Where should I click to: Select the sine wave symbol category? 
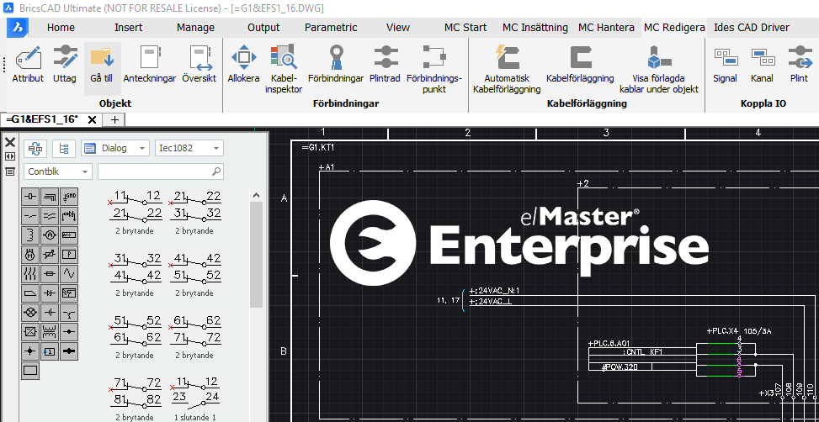pos(69,273)
